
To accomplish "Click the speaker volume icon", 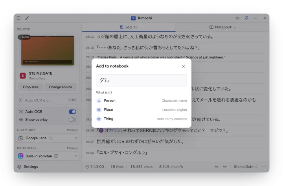I will click(237, 18).
